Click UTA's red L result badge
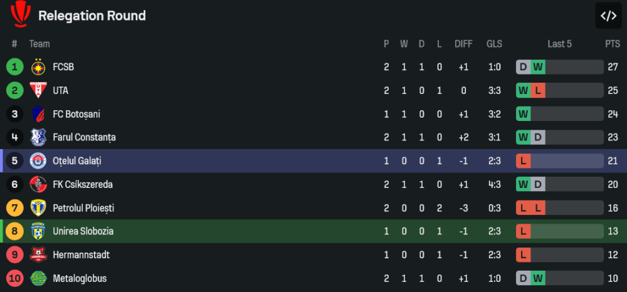This screenshot has height=292, width=627. 538,90
